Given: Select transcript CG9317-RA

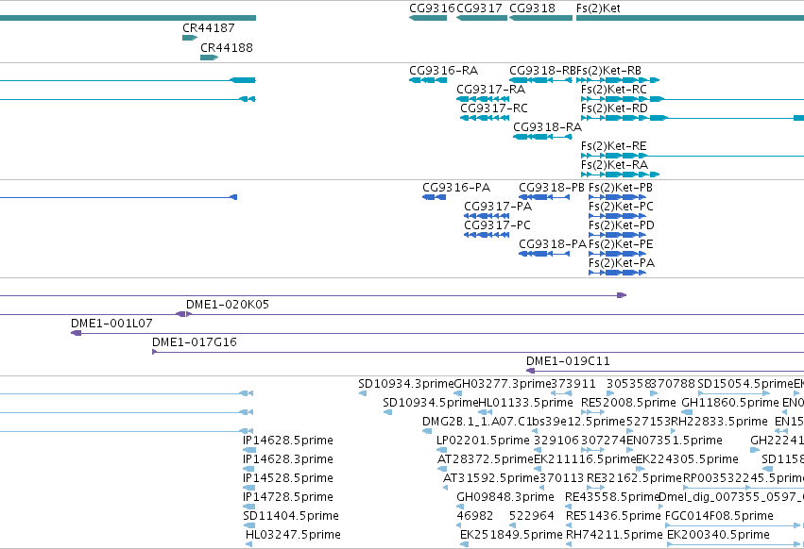Looking at the screenshot, I should point(483,99).
